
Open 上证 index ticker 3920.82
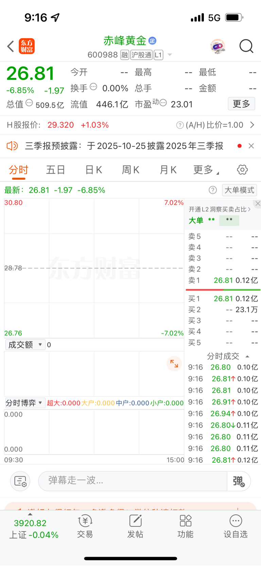tap(34, 529)
